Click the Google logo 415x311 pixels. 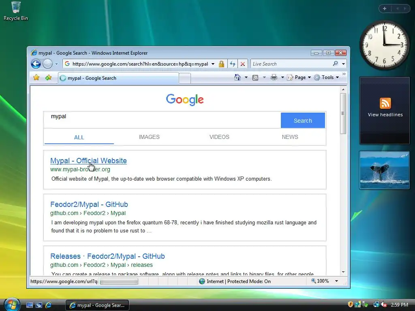[x=185, y=100]
